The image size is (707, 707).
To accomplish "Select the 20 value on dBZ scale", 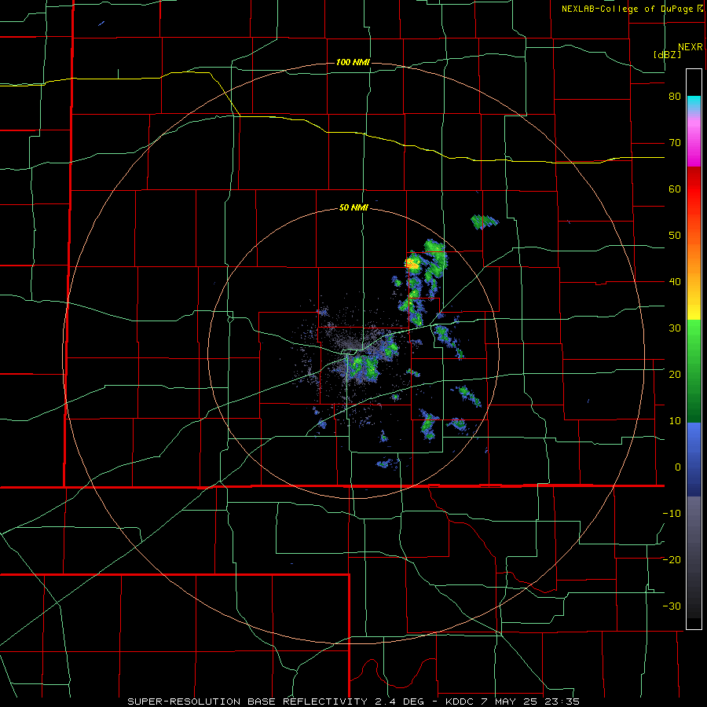I will tap(675, 375).
